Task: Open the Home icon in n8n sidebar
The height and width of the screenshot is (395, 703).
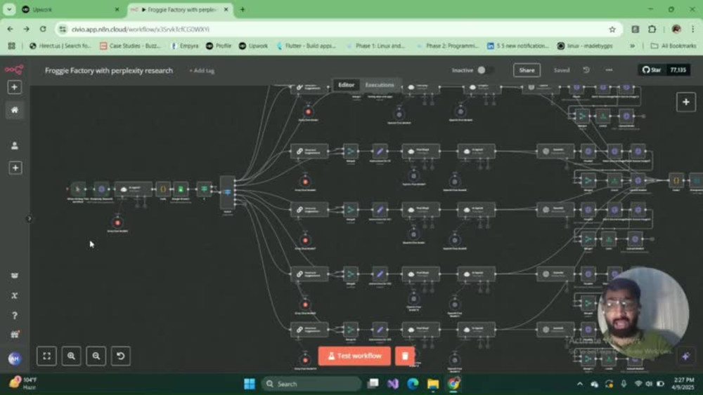Action: [x=14, y=110]
